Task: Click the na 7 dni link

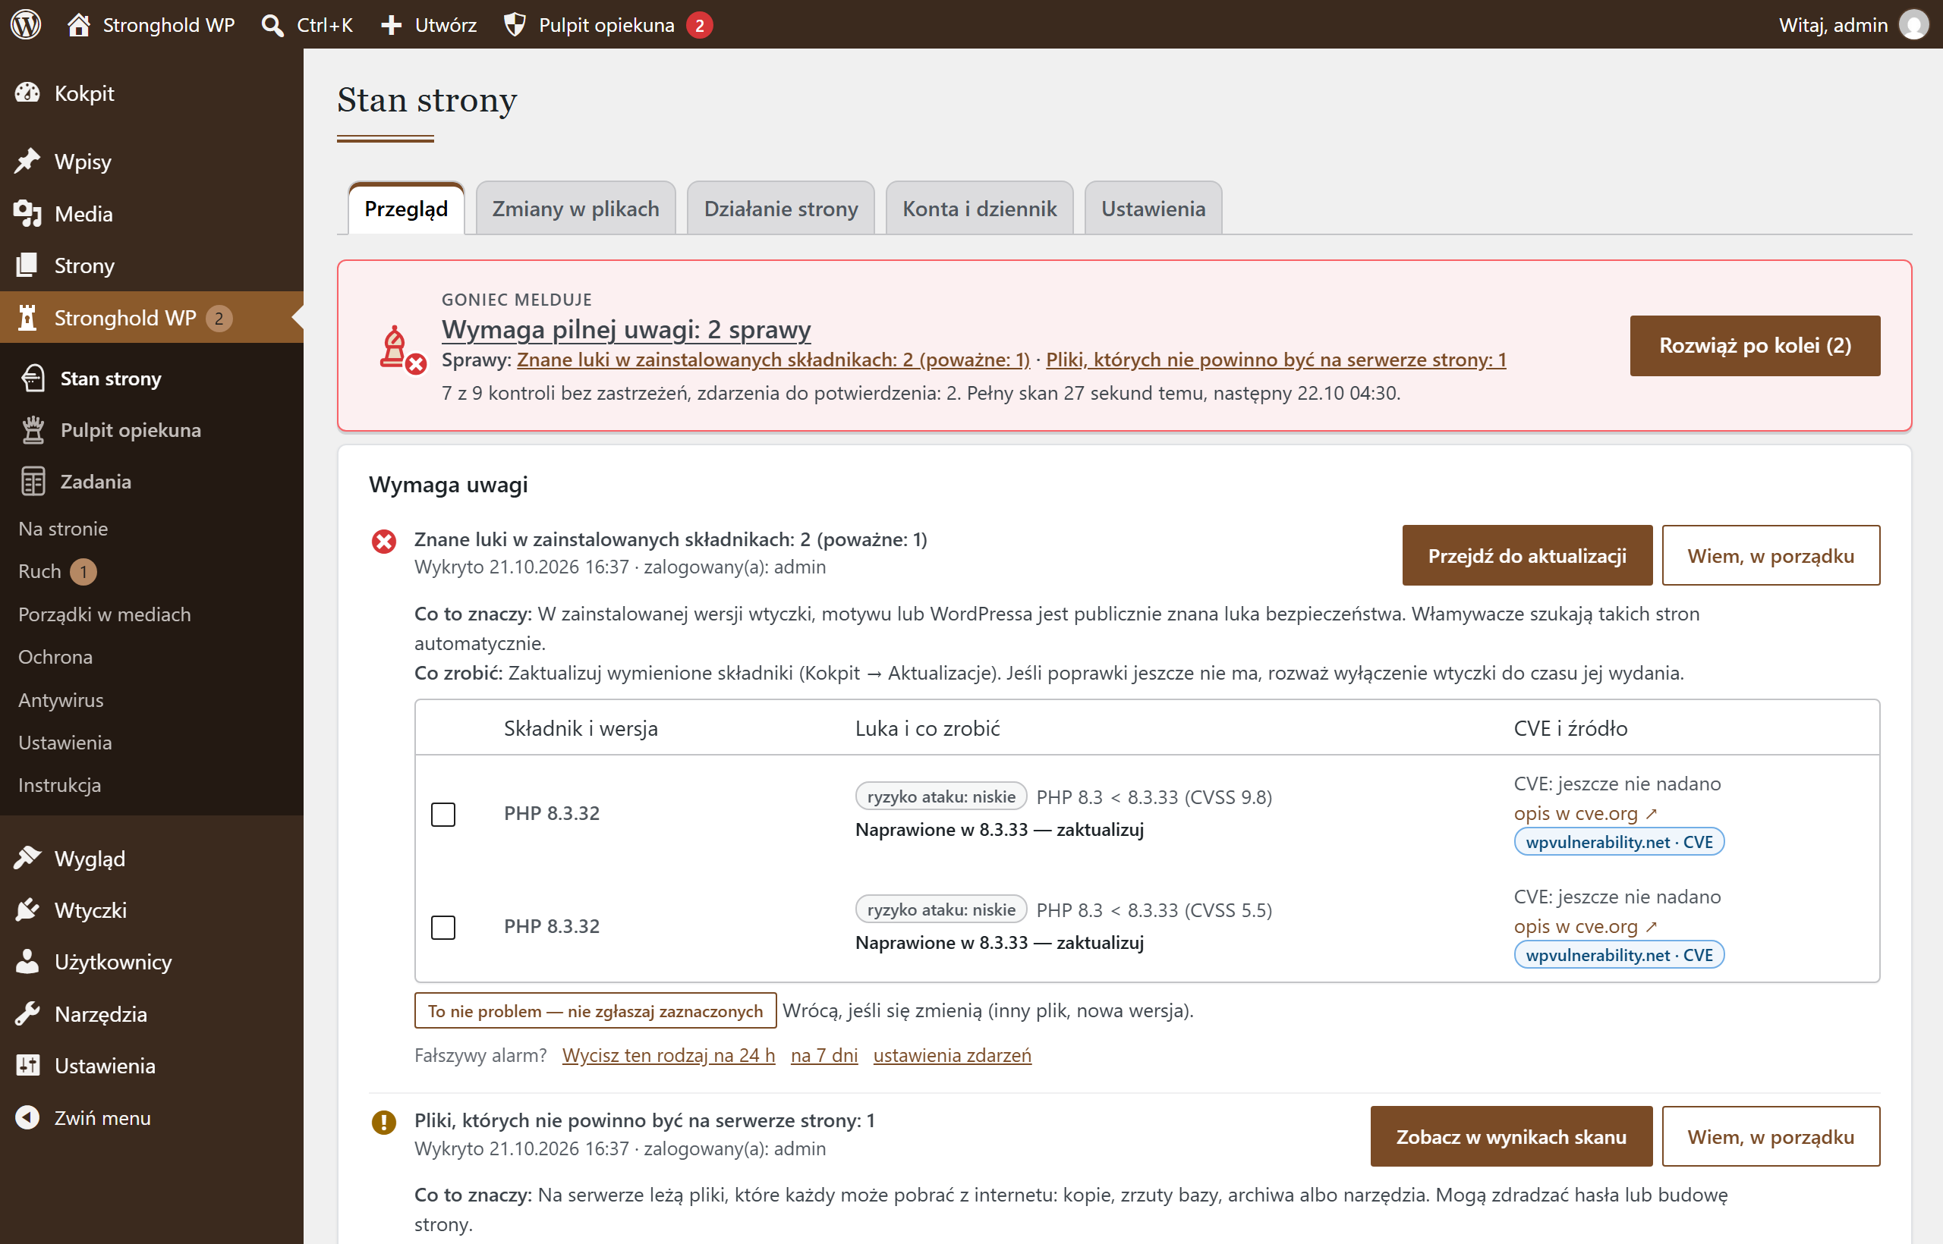Action: (x=824, y=1055)
